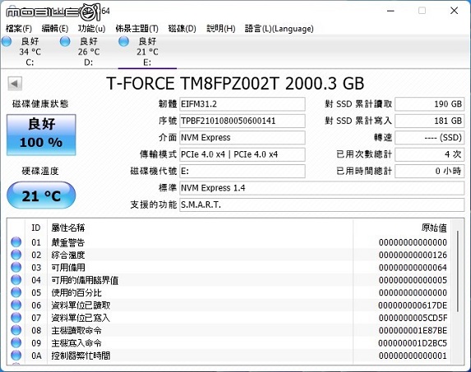This screenshot has width=471, height=372.
Task: Open the 編輯(E) menu
Action: [x=55, y=29]
